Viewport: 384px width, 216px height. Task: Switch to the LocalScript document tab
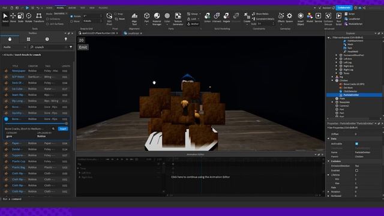click(133, 33)
